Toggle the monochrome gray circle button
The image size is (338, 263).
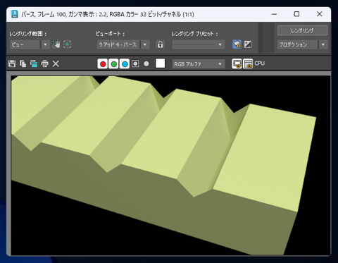pos(146,63)
